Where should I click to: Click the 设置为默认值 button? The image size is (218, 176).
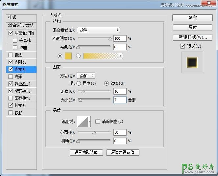click(86, 152)
